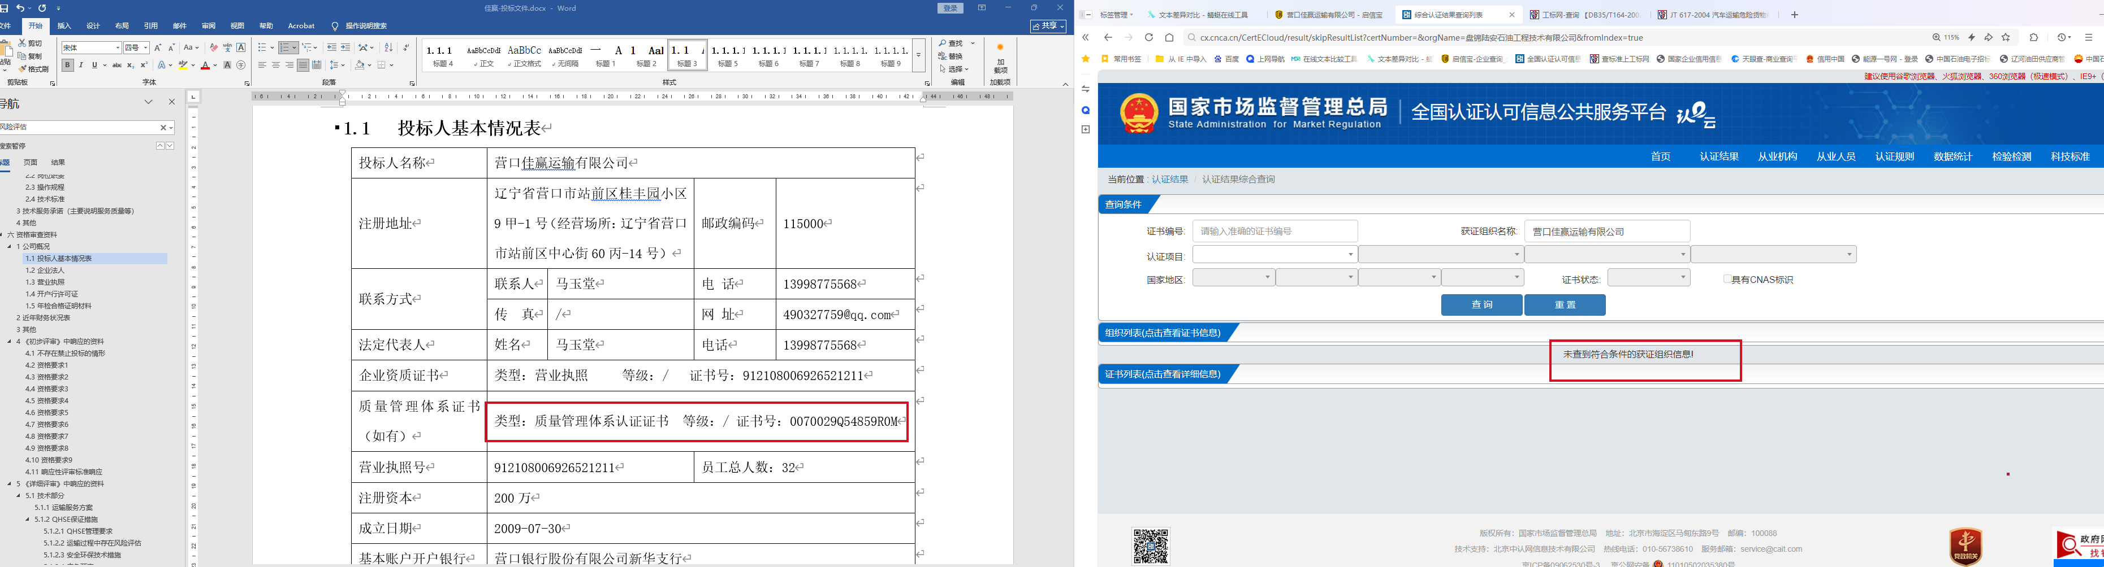Open the 视图 ribbon tab
The width and height of the screenshot is (2104, 567).
pyautogui.click(x=237, y=26)
